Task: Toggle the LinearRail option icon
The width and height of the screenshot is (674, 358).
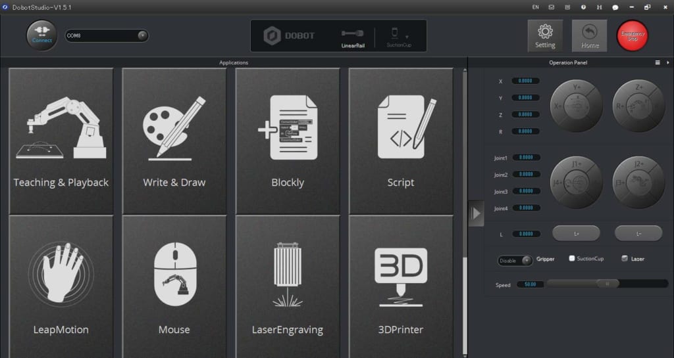Action: 353,37
